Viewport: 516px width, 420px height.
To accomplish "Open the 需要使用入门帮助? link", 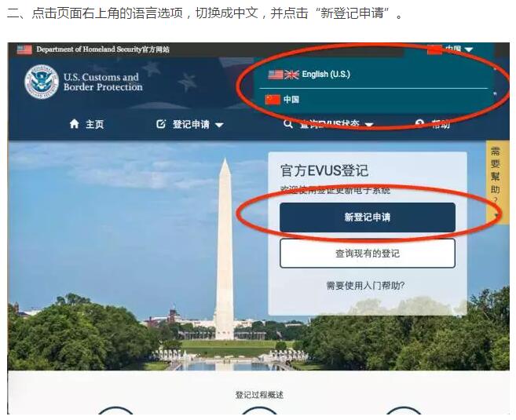I will pyautogui.click(x=365, y=285).
